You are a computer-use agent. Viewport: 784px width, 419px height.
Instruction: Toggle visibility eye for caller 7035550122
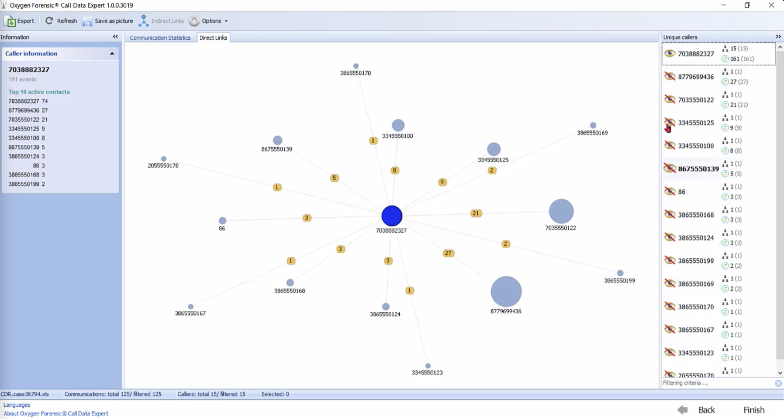[670, 99]
